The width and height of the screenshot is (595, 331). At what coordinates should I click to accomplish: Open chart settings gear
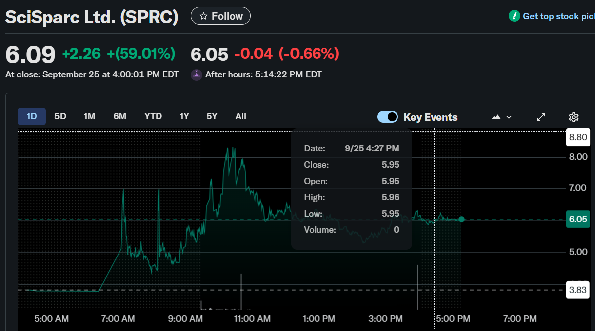click(574, 117)
